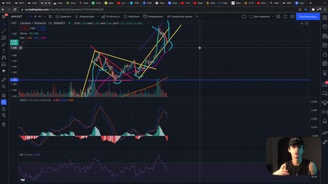Click the 1.532 red sell price box
This screenshot has height=184, width=328.
coord(24,28)
